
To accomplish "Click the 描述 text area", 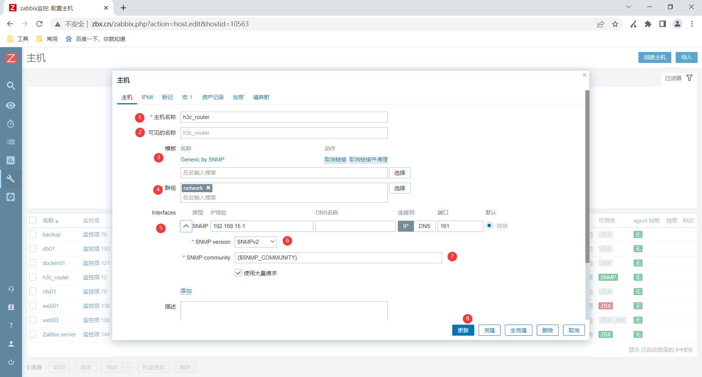I will (x=284, y=311).
